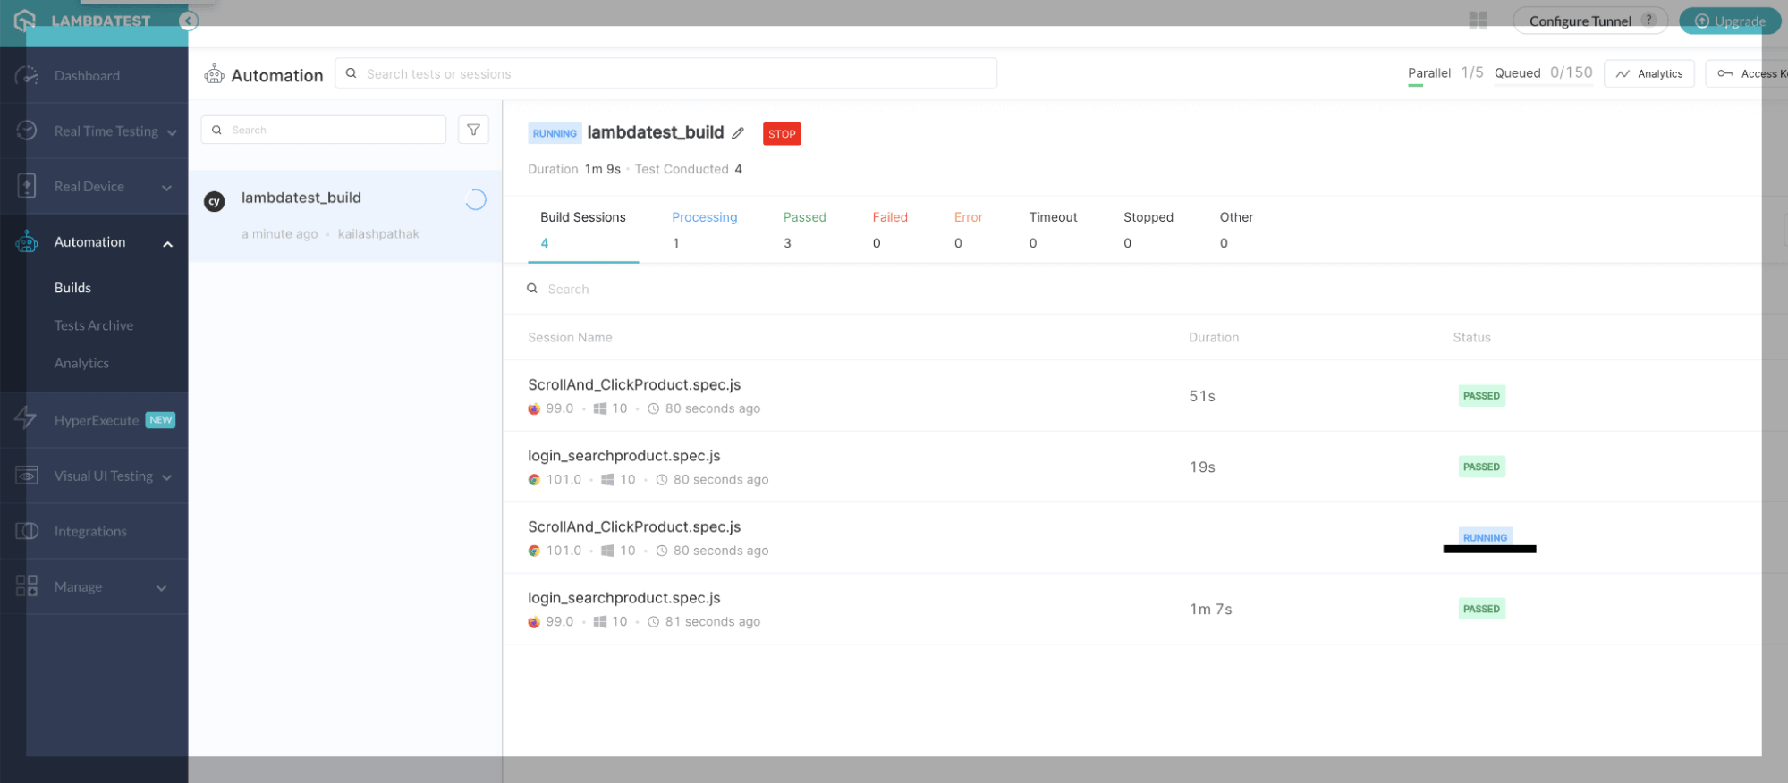The width and height of the screenshot is (1788, 783).
Task: Open the apps grid icon in top bar
Action: click(x=1478, y=21)
